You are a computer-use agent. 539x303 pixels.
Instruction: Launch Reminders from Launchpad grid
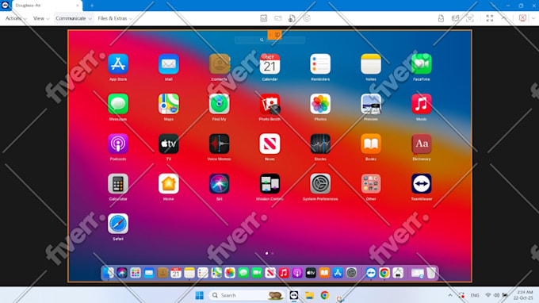click(320, 64)
